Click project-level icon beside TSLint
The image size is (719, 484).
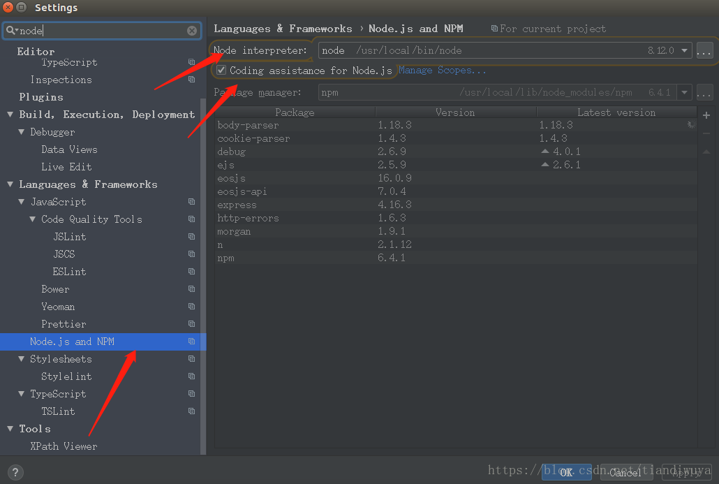(x=192, y=411)
